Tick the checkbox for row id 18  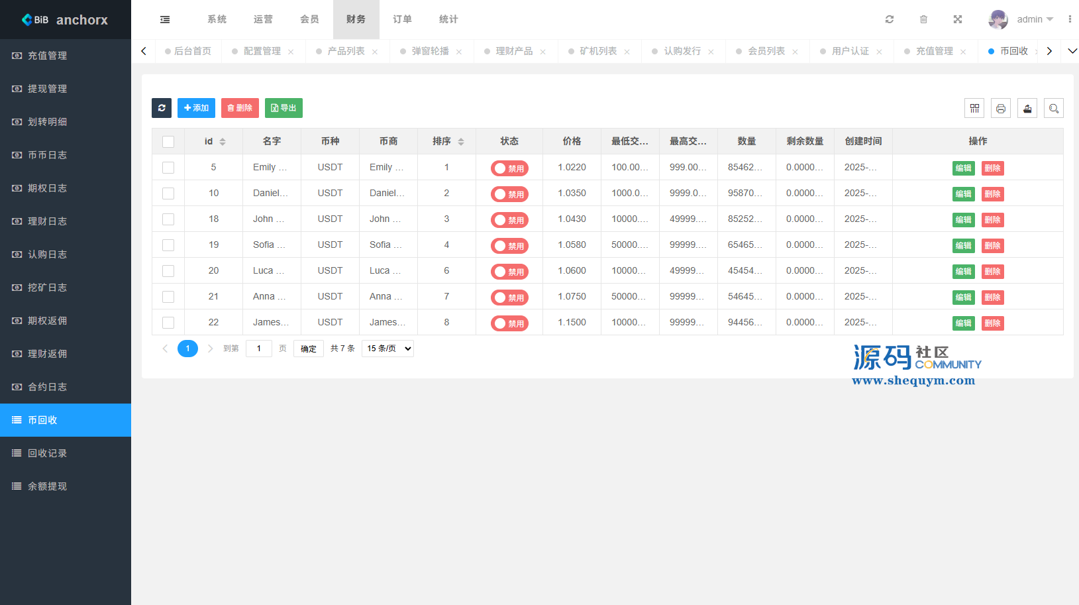pos(168,219)
